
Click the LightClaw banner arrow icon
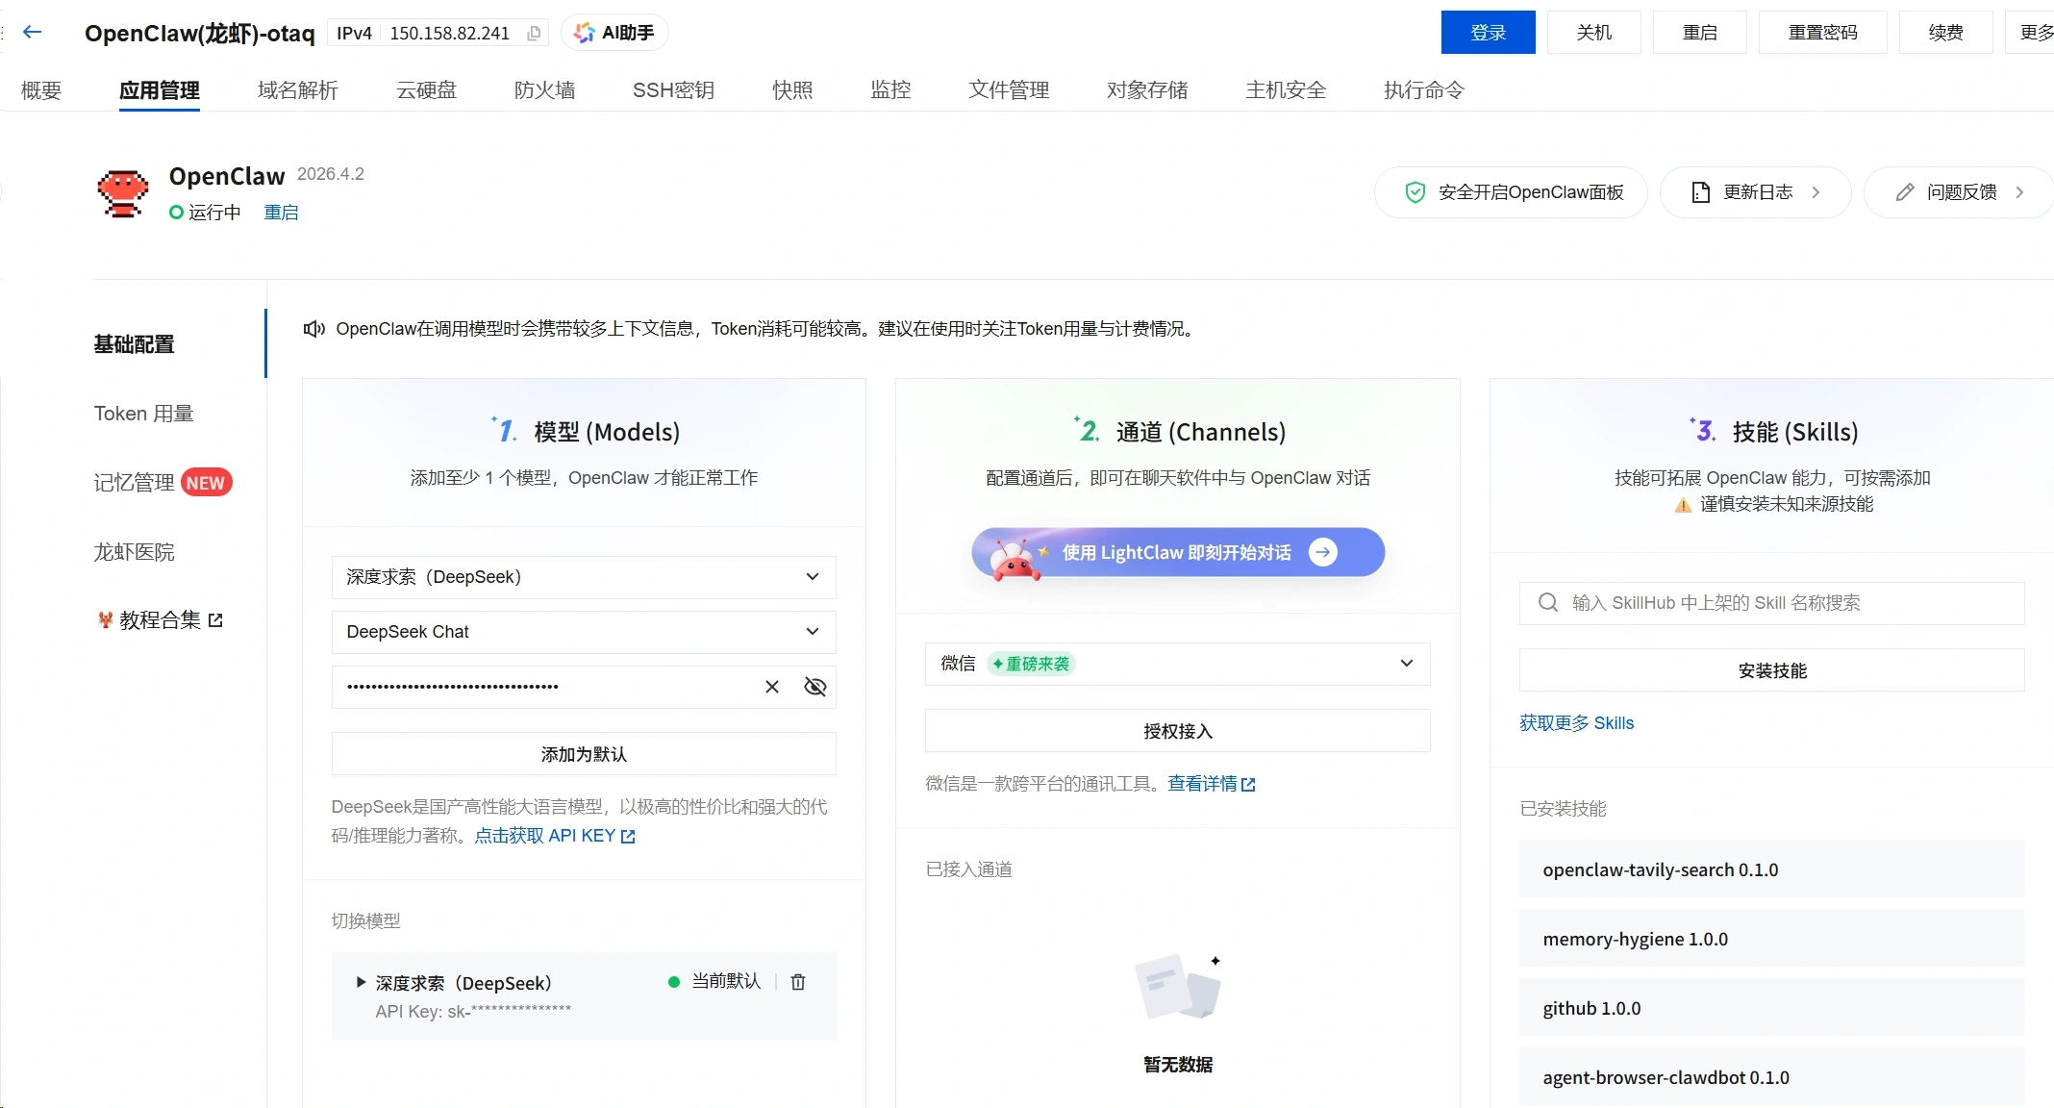pos(1323,552)
